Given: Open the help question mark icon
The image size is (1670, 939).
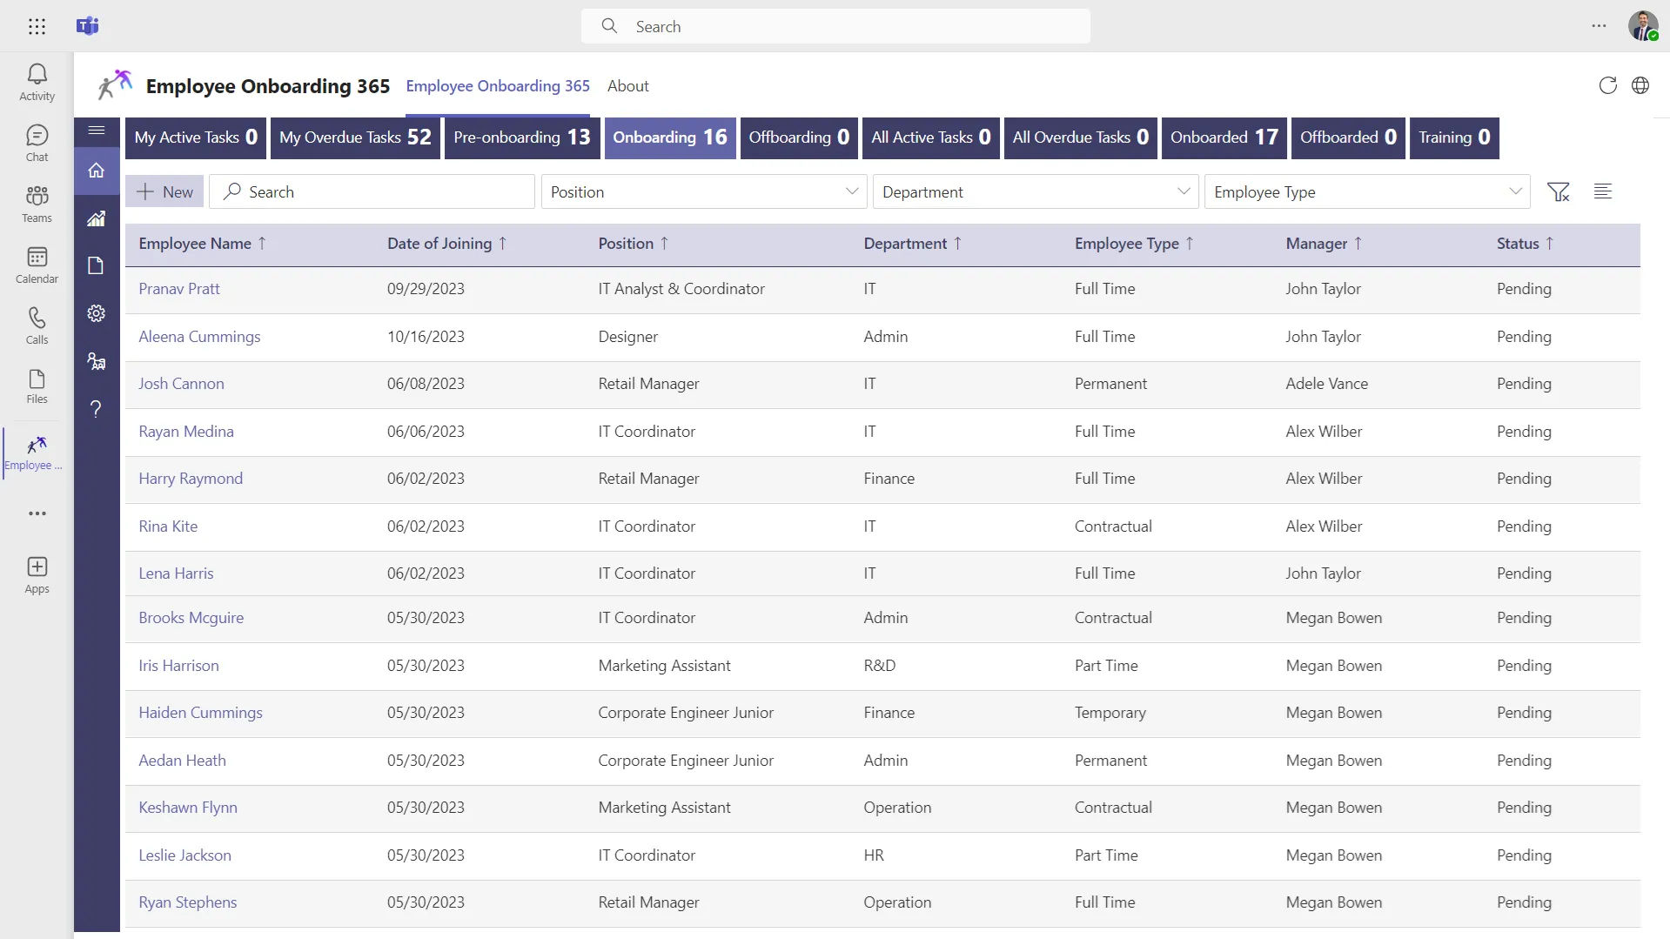Looking at the screenshot, I should click(97, 409).
